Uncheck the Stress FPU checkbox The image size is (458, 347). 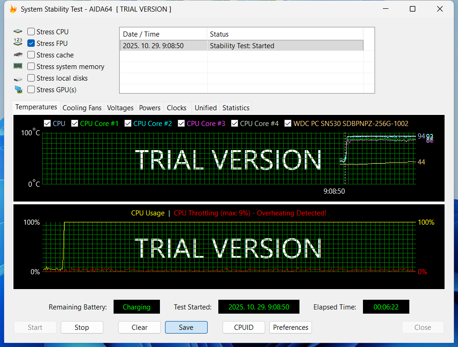pyautogui.click(x=31, y=44)
